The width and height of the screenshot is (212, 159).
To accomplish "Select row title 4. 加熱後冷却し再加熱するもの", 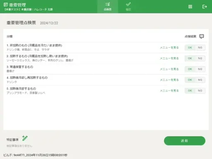I will point(27,77).
